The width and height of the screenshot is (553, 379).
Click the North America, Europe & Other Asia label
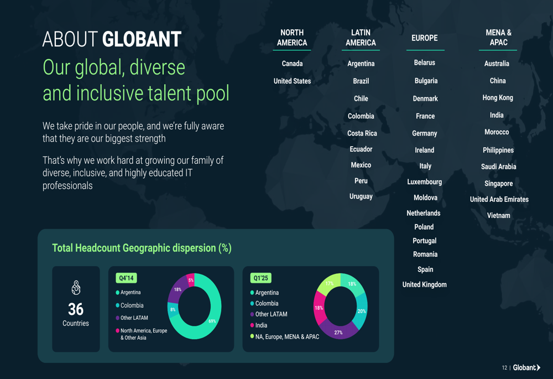coord(144,334)
